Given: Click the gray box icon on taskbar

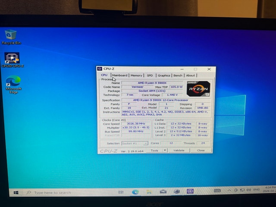Looking at the screenshot, I should coord(177,191).
